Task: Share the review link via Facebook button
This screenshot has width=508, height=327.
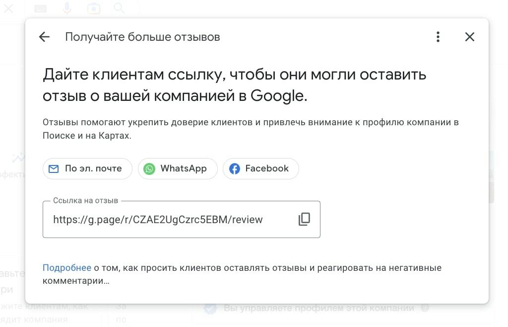Action: [261, 168]
